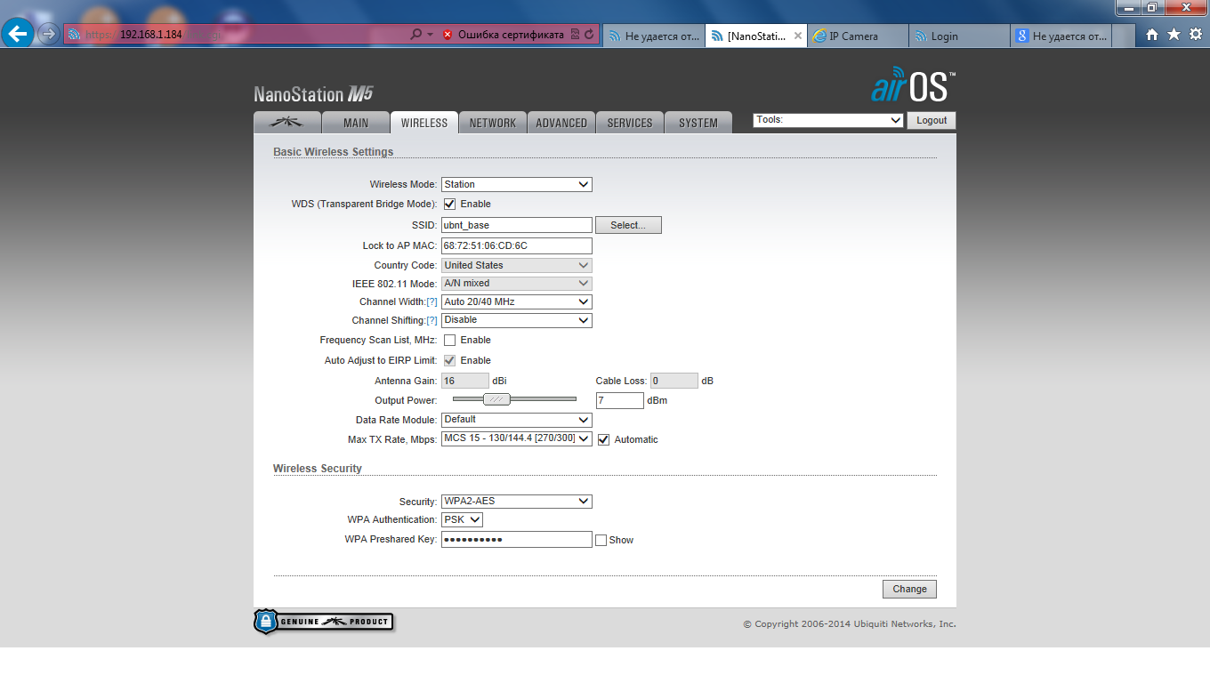Click the Change button
The height and width of the screenshot is (683, 1210).
(909, 589)
